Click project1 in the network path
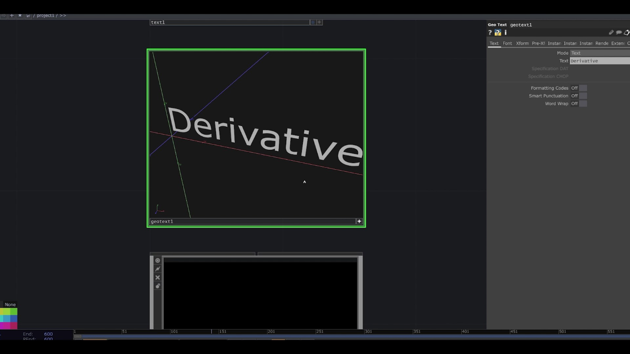This screenshot has width=630, height=354. [x=45, y=15]
